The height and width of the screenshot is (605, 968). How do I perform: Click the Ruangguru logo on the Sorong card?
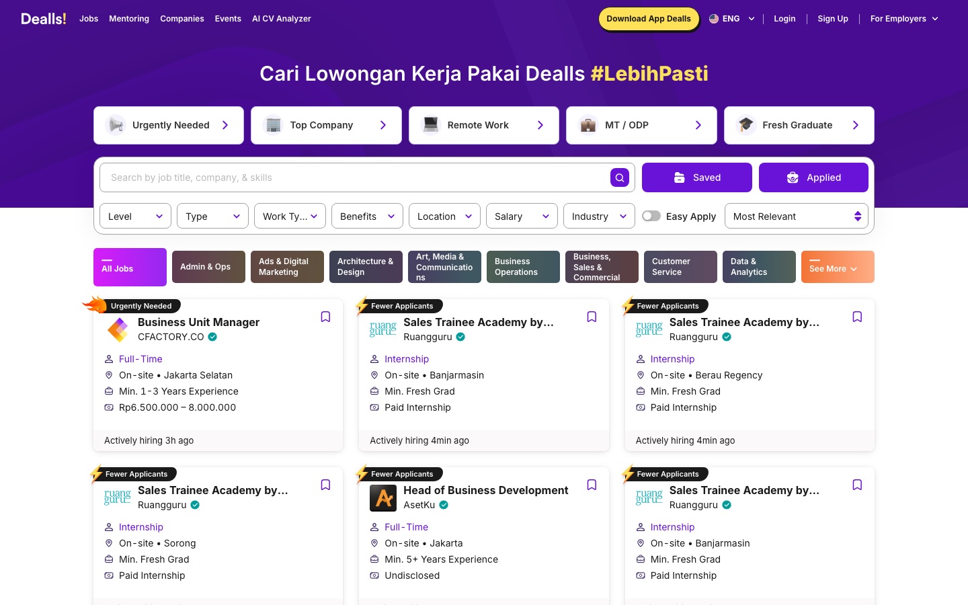118,497
